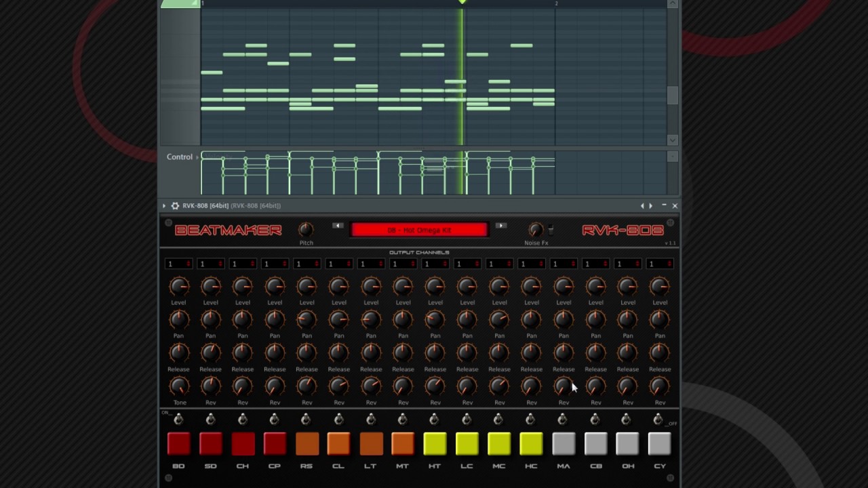Open the RS column output channel selector
Viewport: 868px width, 488px height.
tap(307, 264)
